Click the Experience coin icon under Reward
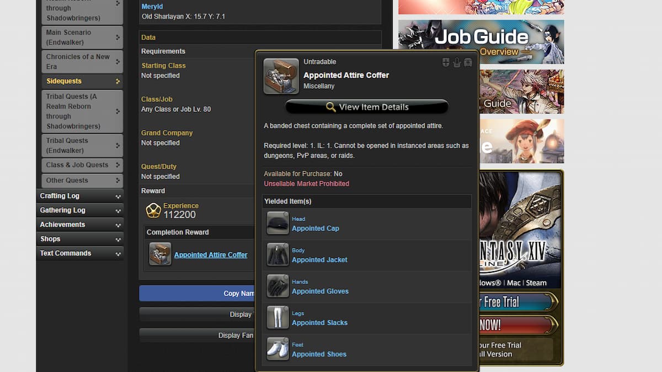This screenshot has height=372, width=662. [153, 210]
